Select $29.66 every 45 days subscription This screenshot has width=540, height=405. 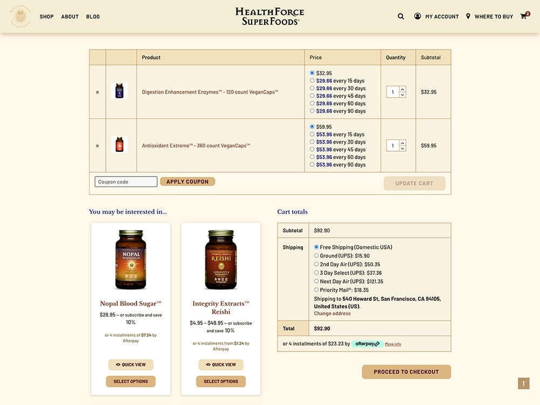click(x=312, y=96)
